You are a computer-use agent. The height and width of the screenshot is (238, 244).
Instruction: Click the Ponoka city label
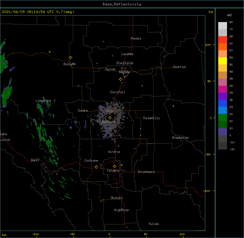tap(136, 38)
